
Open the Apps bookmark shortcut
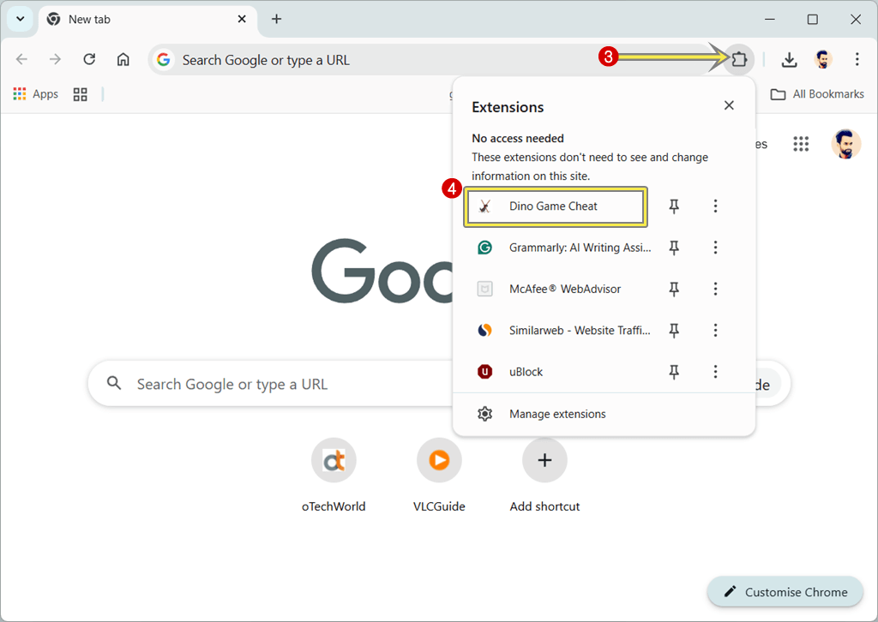[36, 94]
